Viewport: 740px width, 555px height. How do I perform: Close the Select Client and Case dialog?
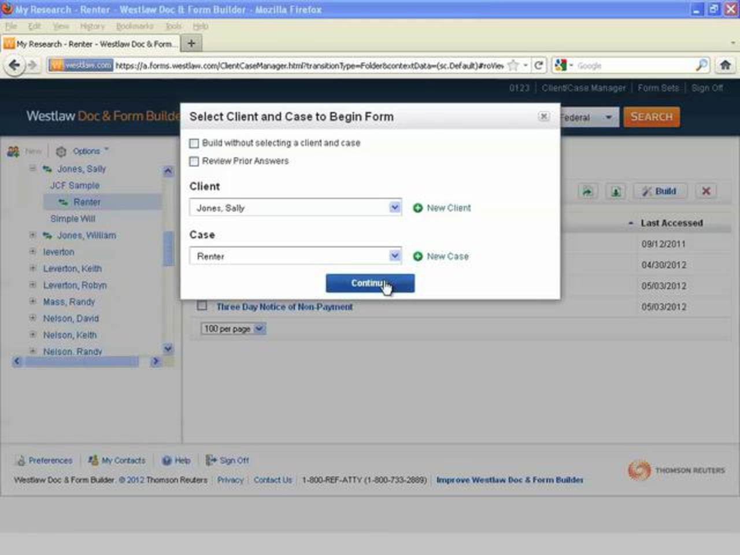pos(543,116)
